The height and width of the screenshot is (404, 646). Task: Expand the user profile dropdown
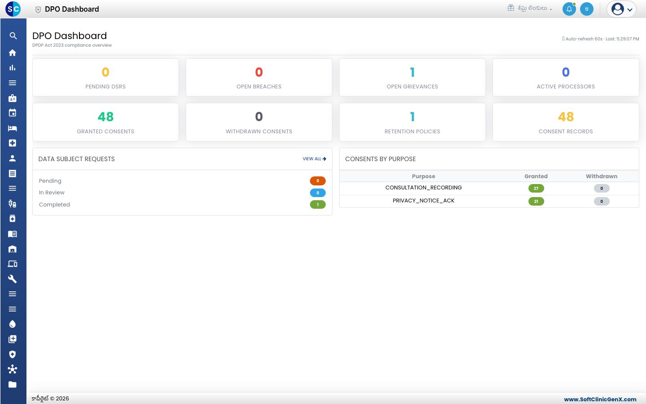622,9
